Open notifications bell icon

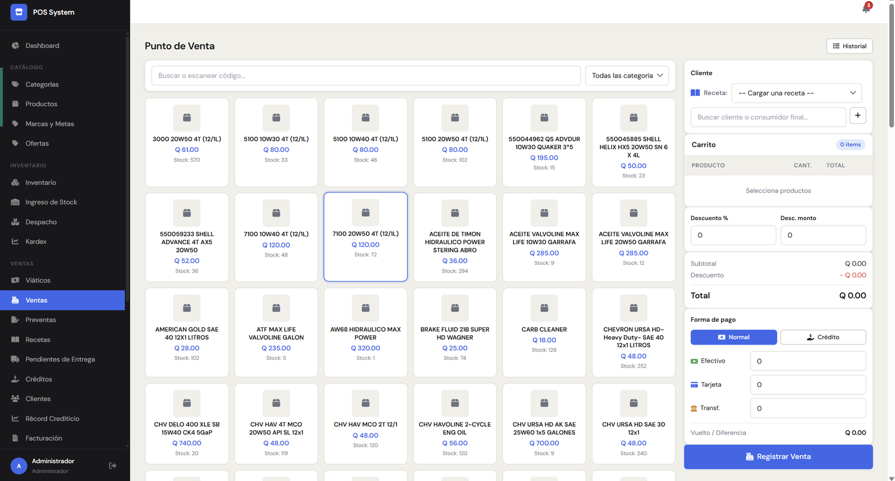tap(866, 8)
